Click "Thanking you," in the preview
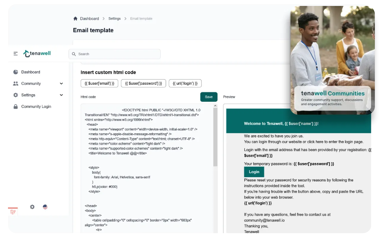379x237 pixels. pos(256,226)
